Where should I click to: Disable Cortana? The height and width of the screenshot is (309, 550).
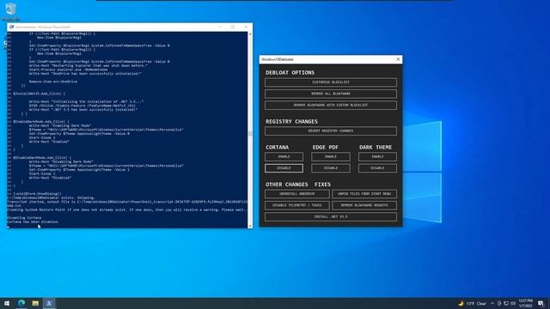pyautogui.click(x=284, y=168)
